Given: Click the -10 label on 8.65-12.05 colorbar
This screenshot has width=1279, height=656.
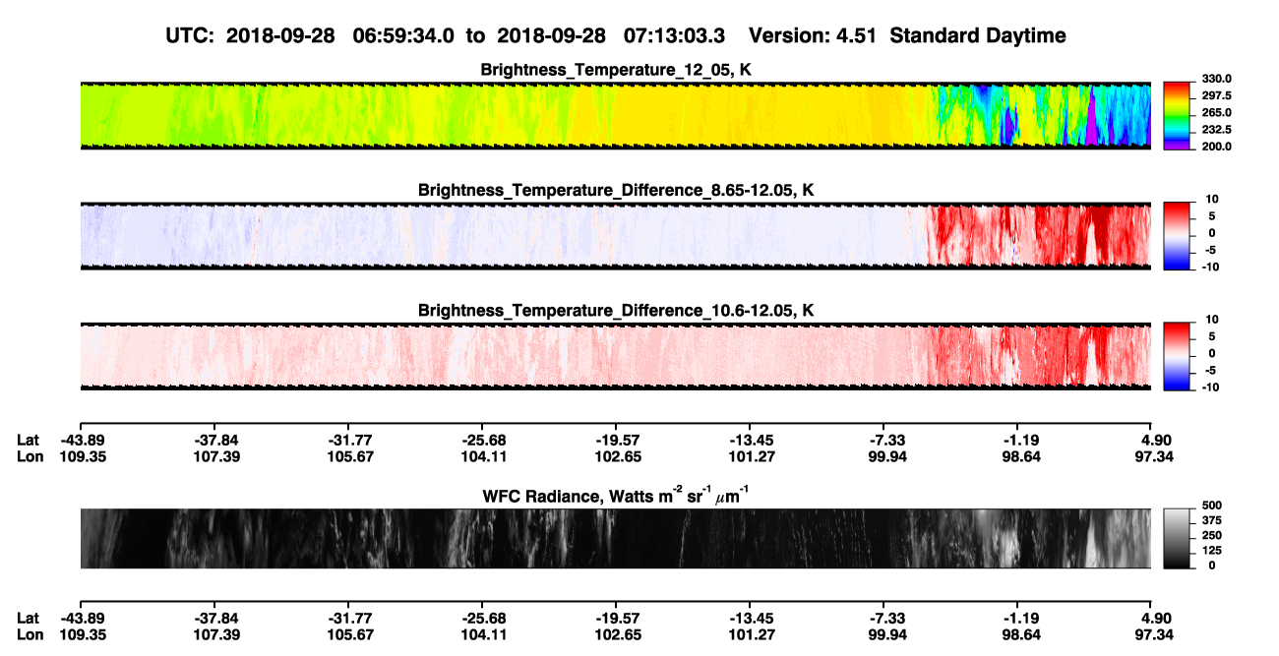Looking at the screenshot, I should [x=1209, y=266].
